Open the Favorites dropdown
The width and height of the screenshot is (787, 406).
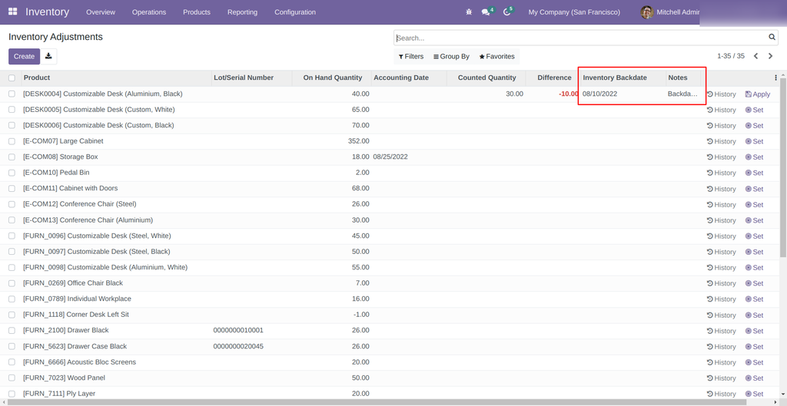point(496,57)
